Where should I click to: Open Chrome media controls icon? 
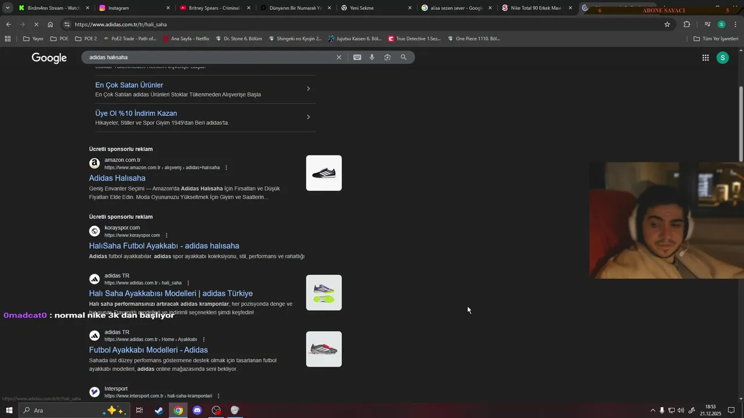pyautogui.click(x=707, y=24)
